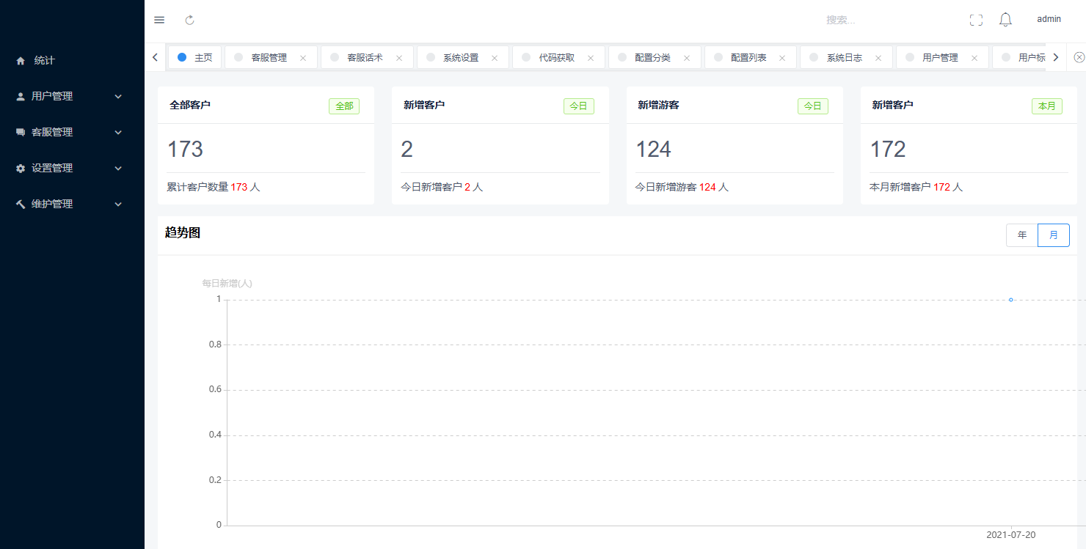The width and height of the screenshot is (1086, 549).
Task: Click 今日新增客户 2 人 text
Action: pos(442,187)
